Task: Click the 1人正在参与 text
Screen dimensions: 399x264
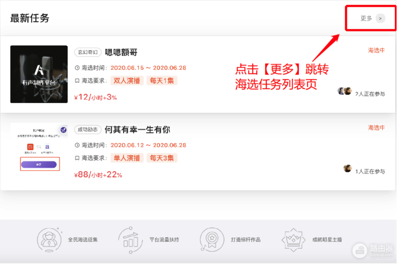Action: coord(370,171)
